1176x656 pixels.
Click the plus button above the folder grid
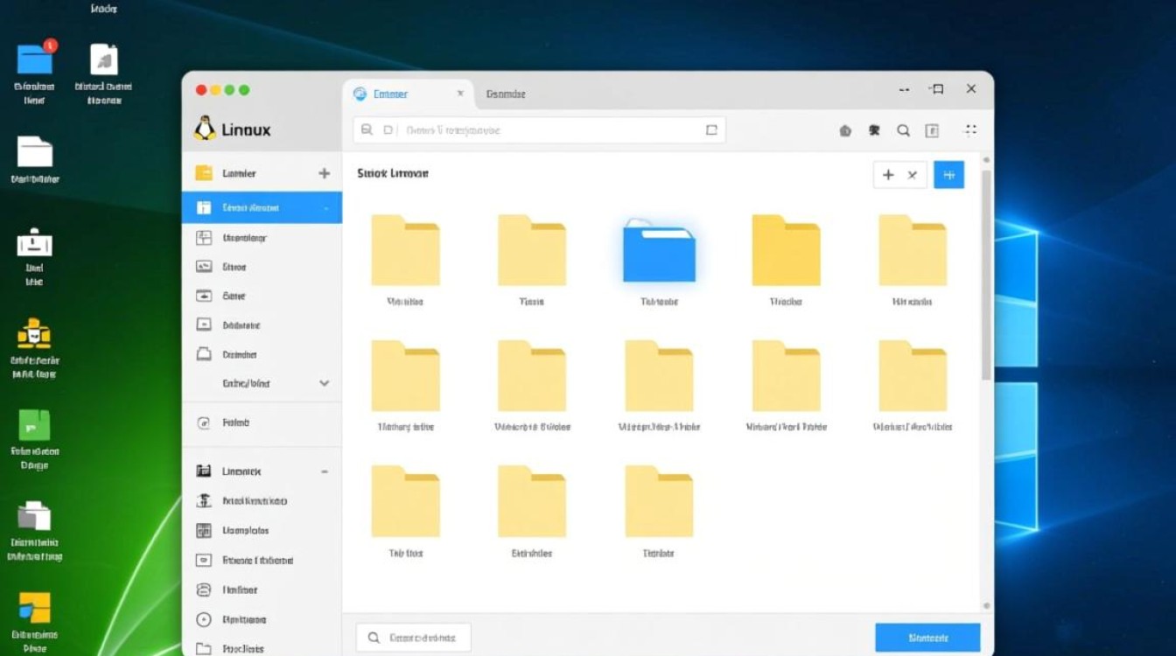[886, 174]
